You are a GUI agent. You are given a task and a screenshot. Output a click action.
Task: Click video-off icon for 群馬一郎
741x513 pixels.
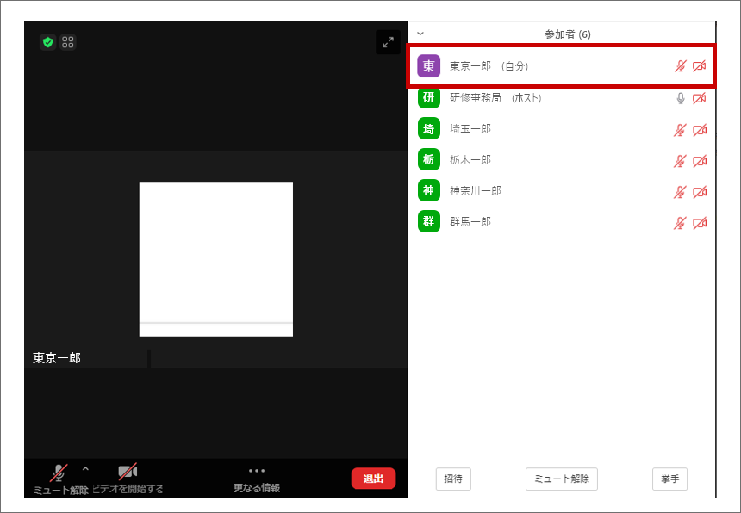(x=700, y=223)
